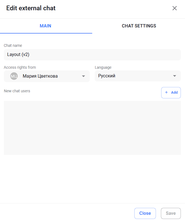Open the Мария Цветкова user selector
The width and height of the screenshot is (185, 222).
(47, 76)
